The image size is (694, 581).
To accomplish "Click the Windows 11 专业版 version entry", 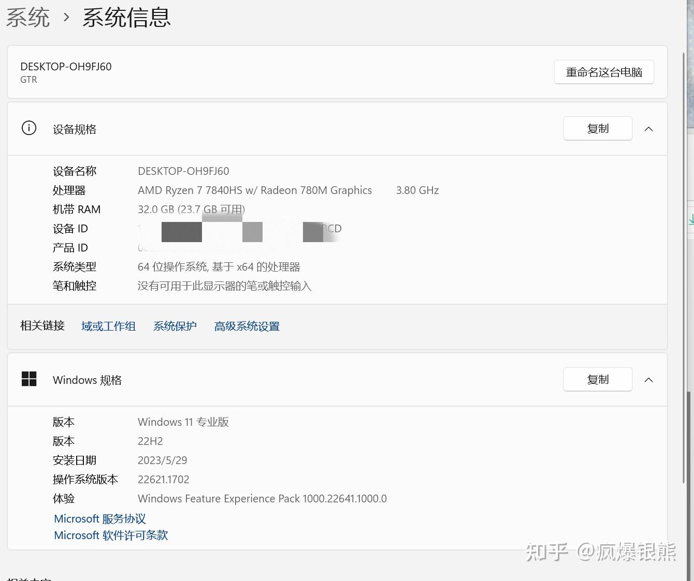I will (183, 422).
